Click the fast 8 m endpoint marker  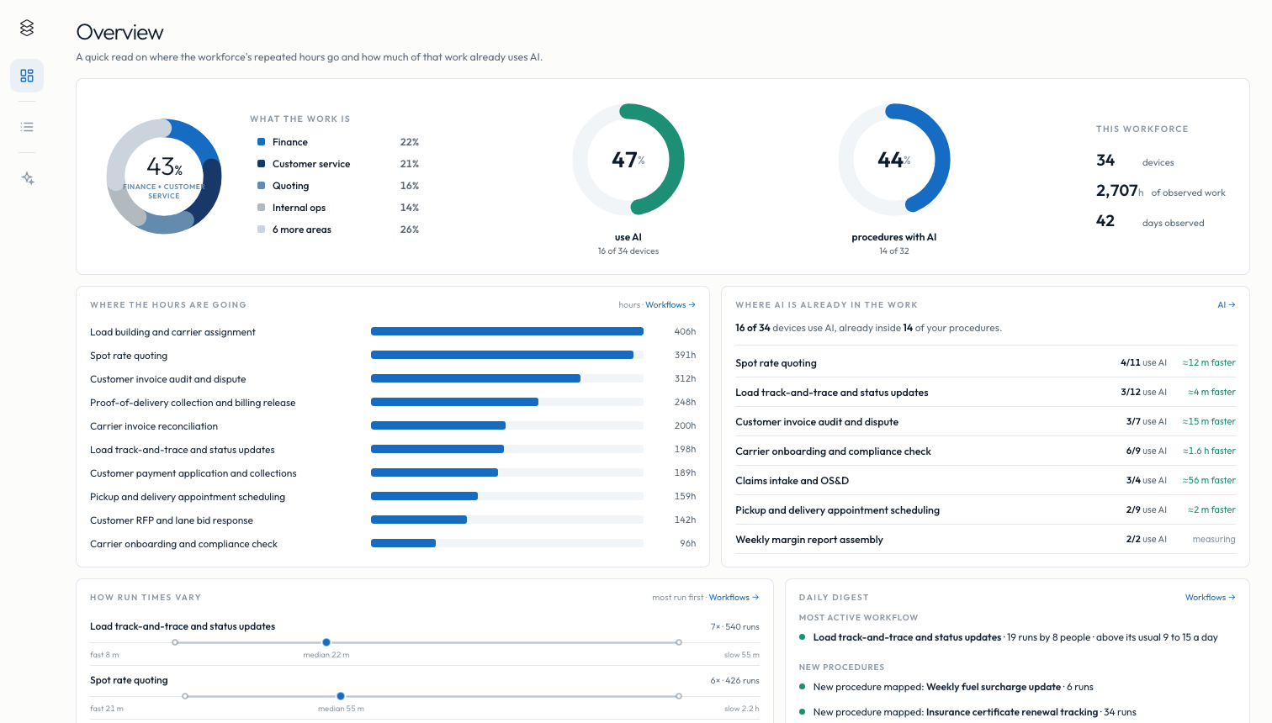[175, 642]
